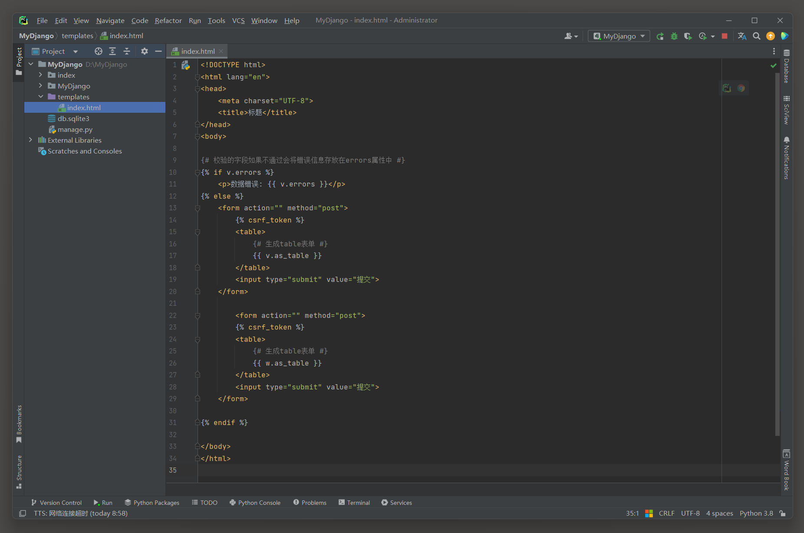The image size is (804, 533).
Task: Open Version Control tool window
Action: (56, 503)
